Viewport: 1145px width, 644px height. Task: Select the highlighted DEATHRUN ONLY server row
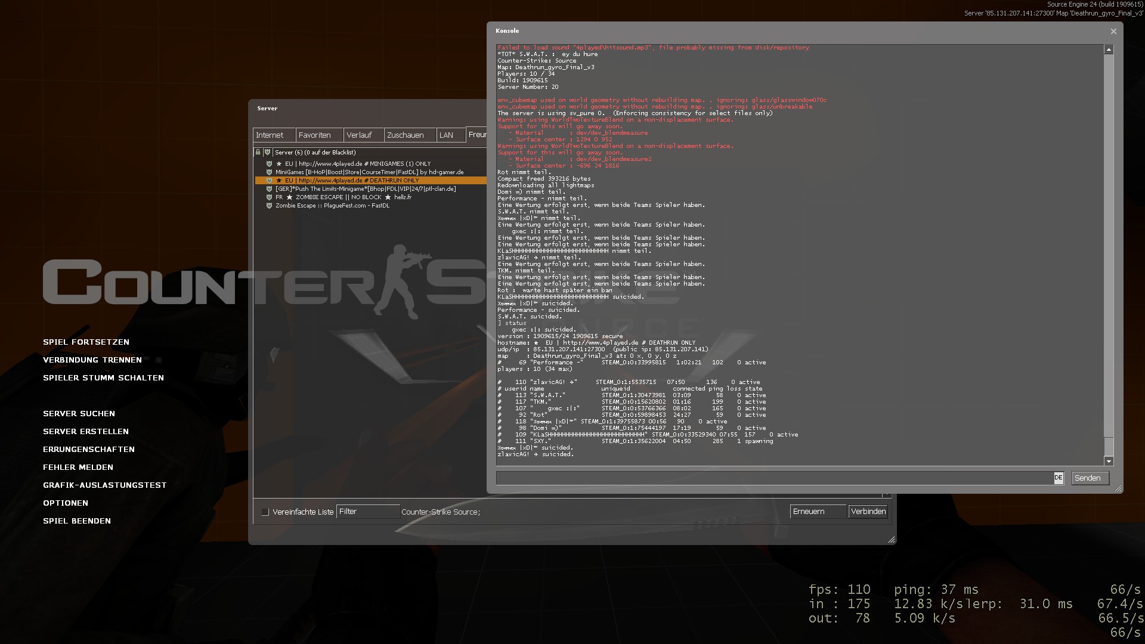(x=370, y=180)
